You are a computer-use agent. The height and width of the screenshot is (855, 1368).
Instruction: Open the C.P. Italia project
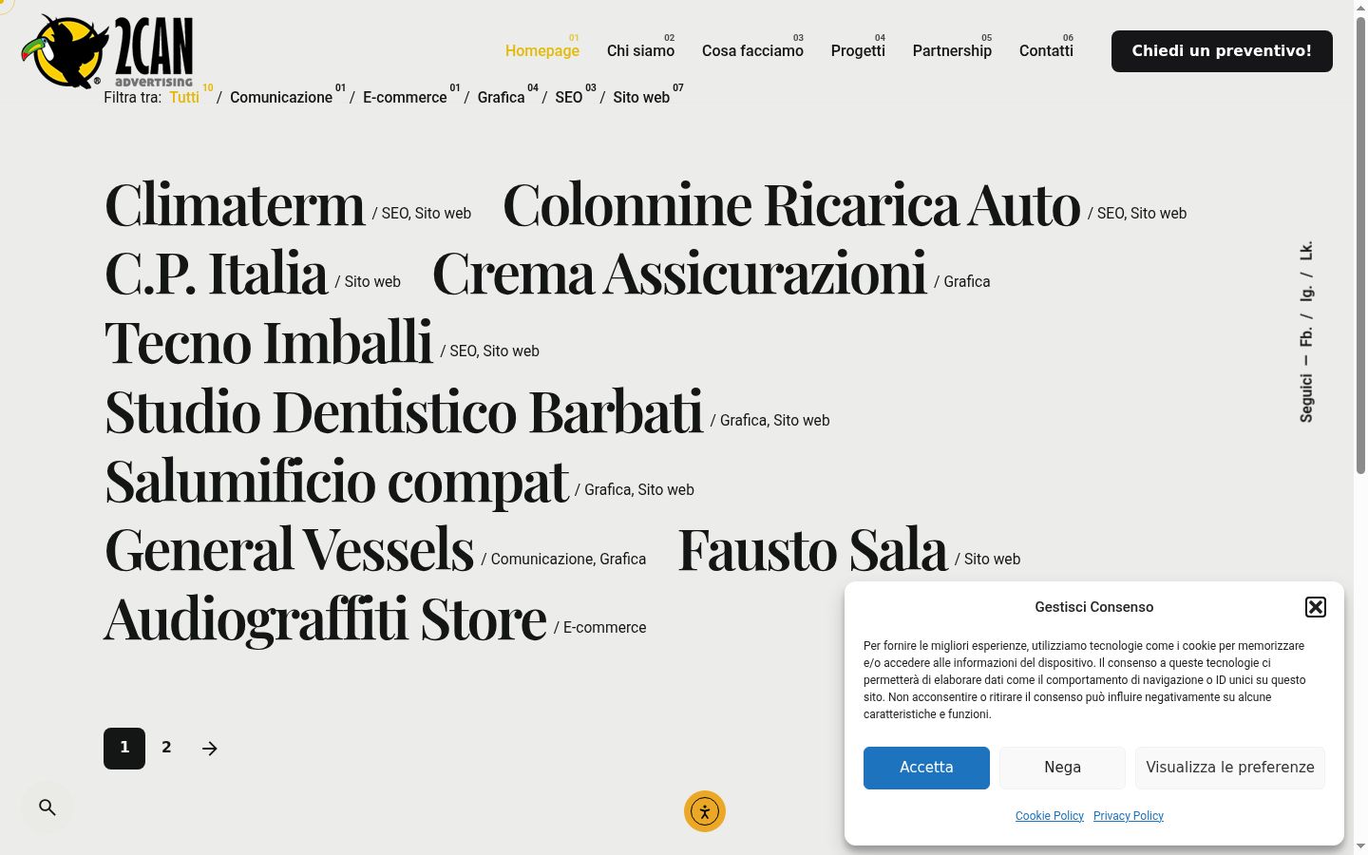coord(216,274)
